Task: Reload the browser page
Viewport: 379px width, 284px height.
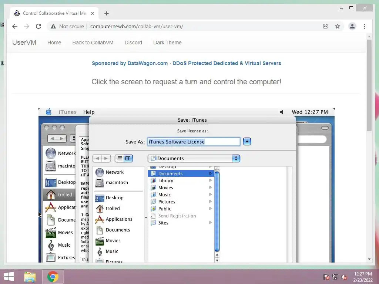Action: (x=38, y=26)
